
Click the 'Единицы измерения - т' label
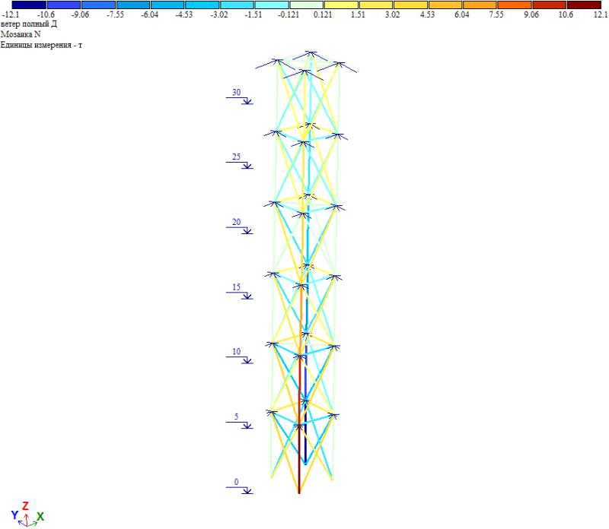41,45
